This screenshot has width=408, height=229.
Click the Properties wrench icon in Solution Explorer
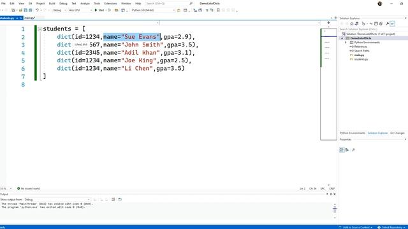tap(387, 24)
